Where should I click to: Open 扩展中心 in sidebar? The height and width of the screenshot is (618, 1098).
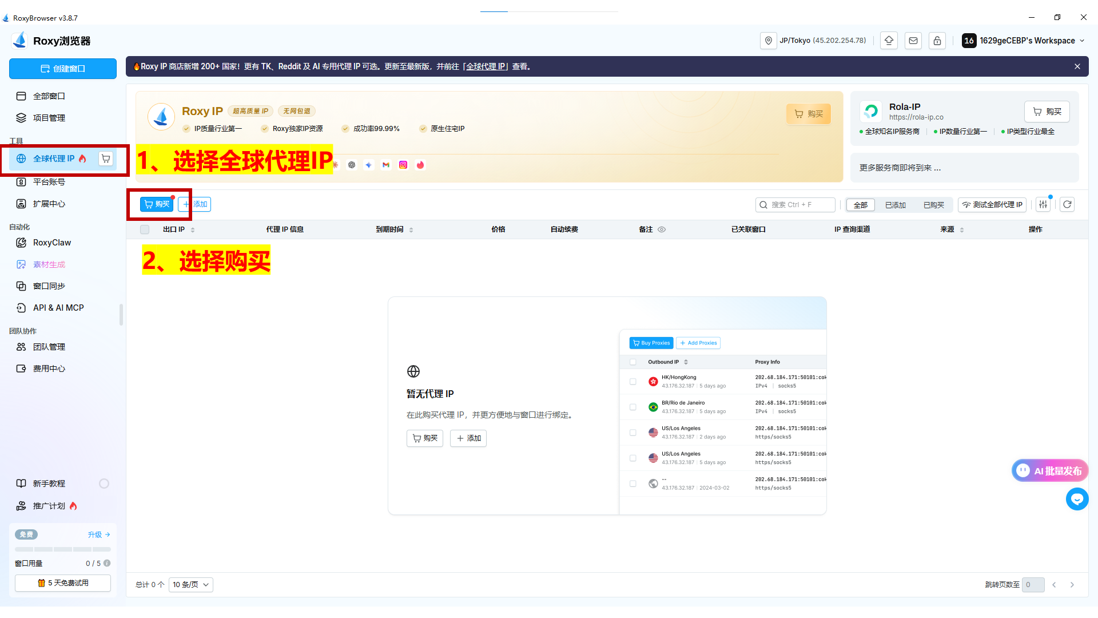[x=63, y=204]
